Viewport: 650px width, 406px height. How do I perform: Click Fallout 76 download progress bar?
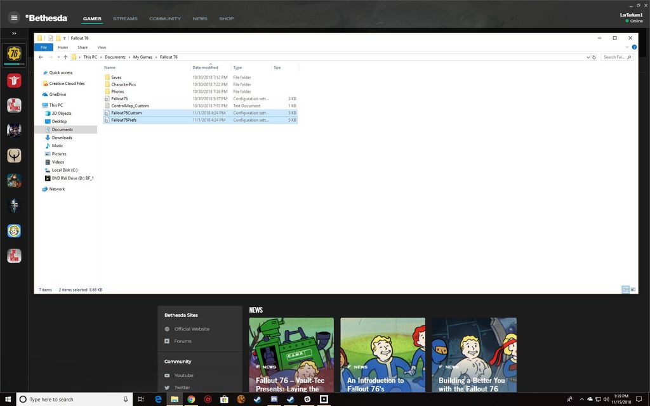14,64
